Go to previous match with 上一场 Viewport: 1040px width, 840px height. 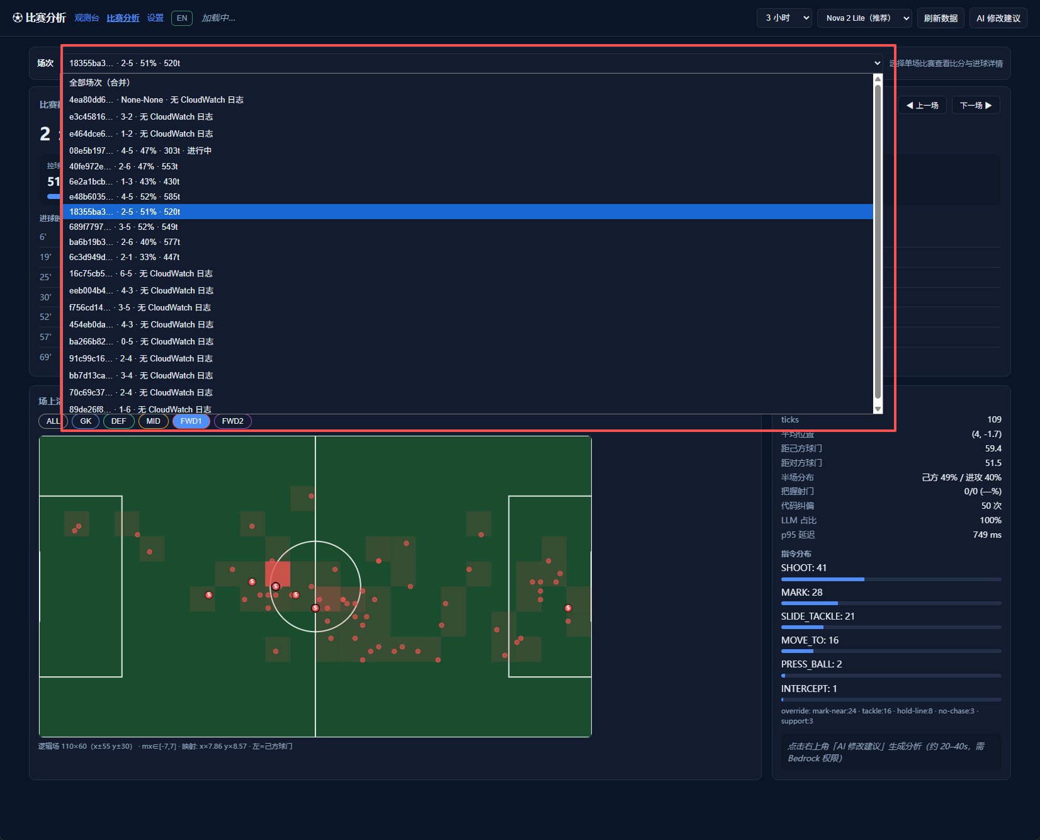922,105
